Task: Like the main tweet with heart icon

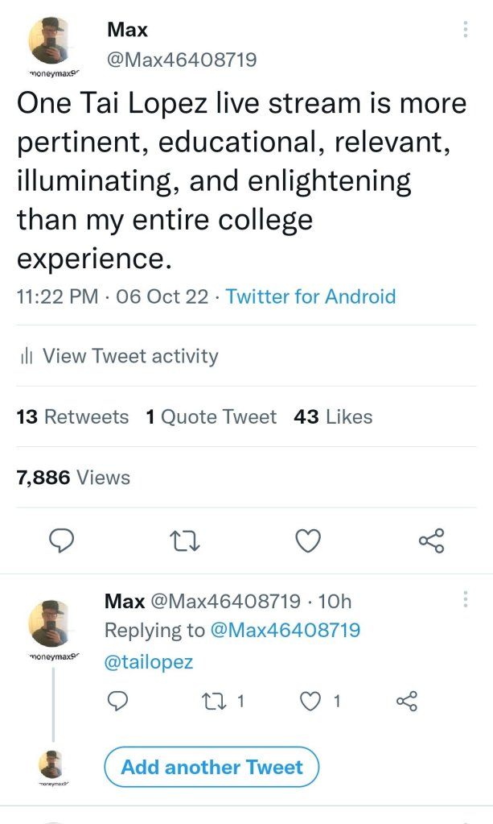Action: 308,542
